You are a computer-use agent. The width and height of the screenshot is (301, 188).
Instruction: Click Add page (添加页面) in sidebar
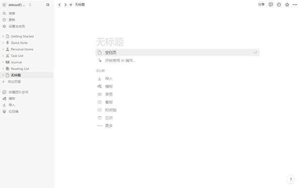point(12,82)
